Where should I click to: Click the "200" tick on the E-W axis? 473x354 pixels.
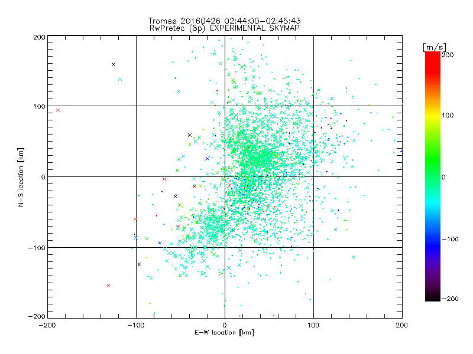point(401,325)
